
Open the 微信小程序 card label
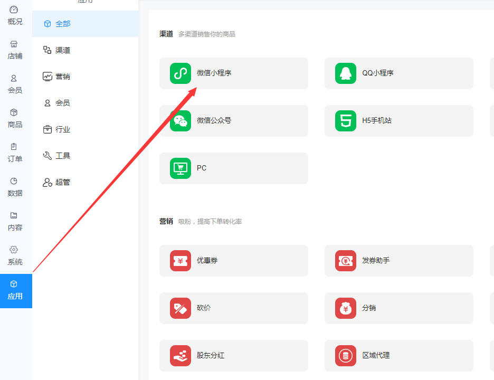(214, 73)
